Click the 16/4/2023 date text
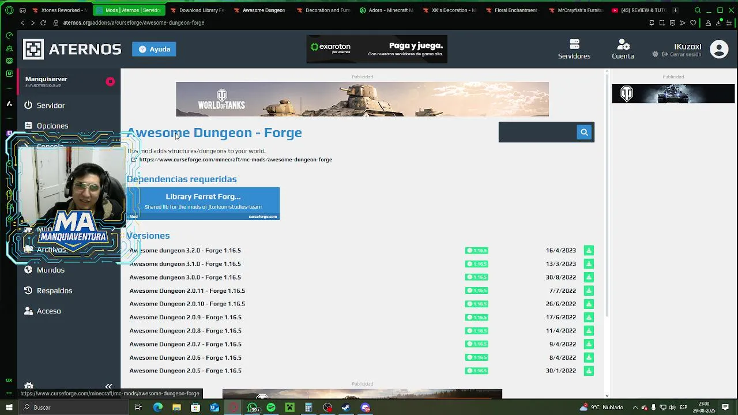This screenshot has width=738, height=415. (561, 250)
